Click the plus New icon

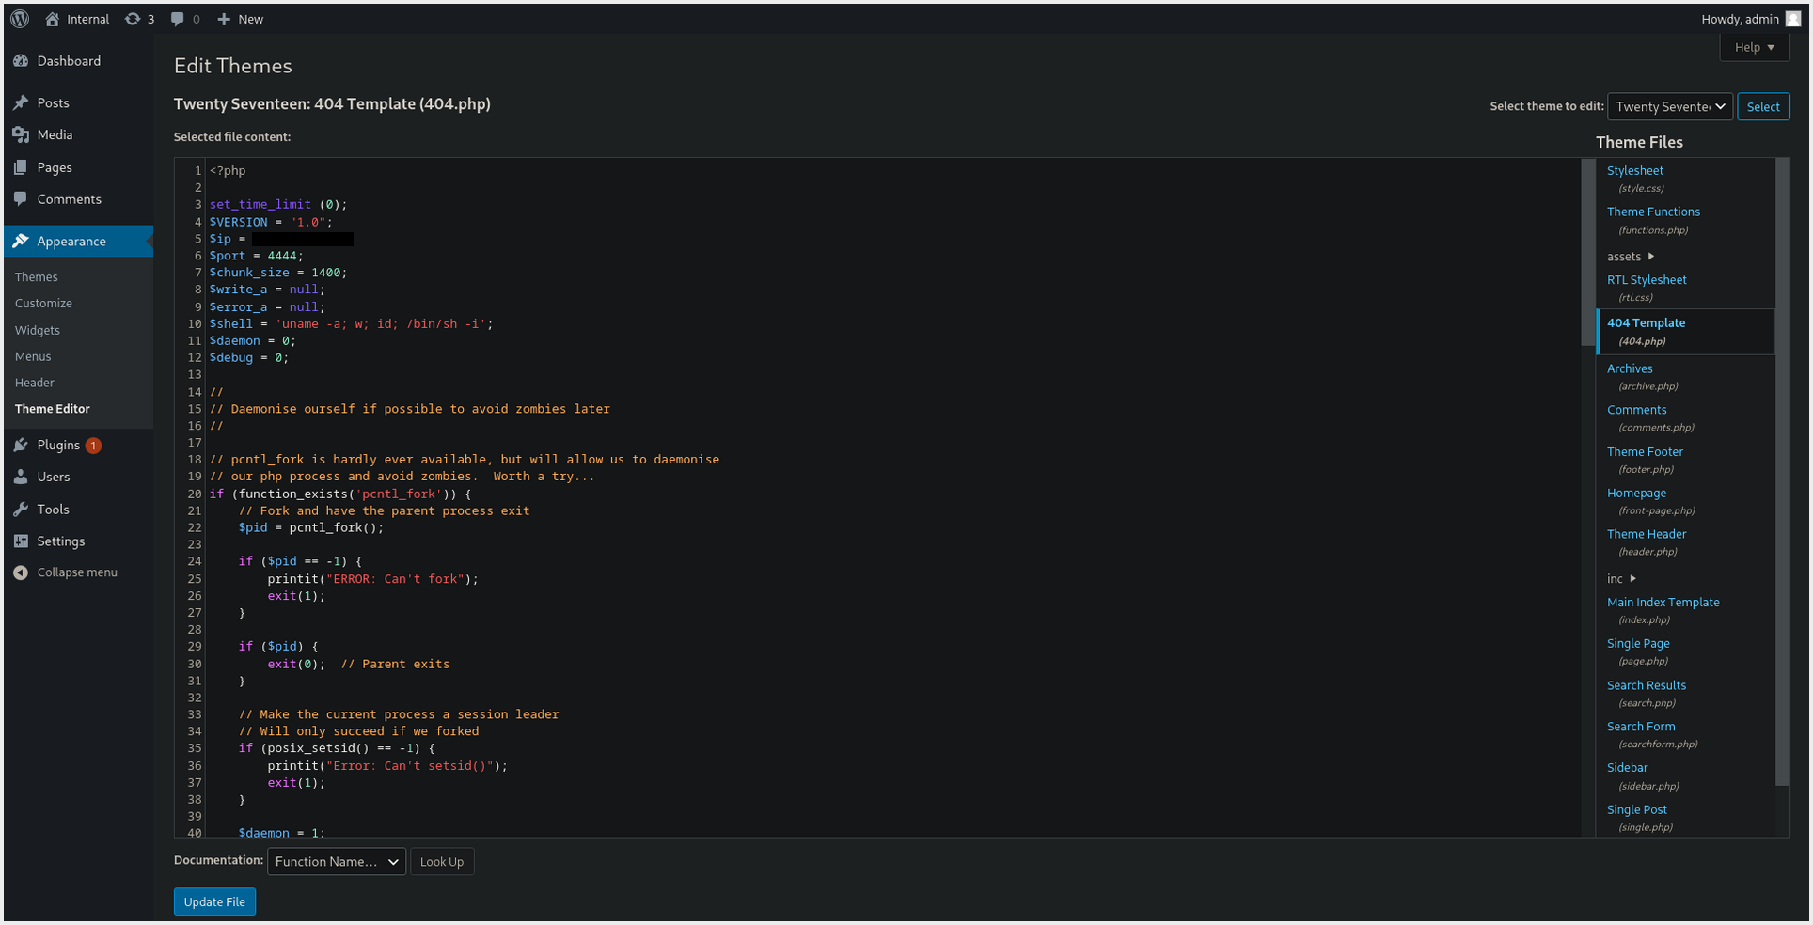pyautogui.click(x=224, y=19)
